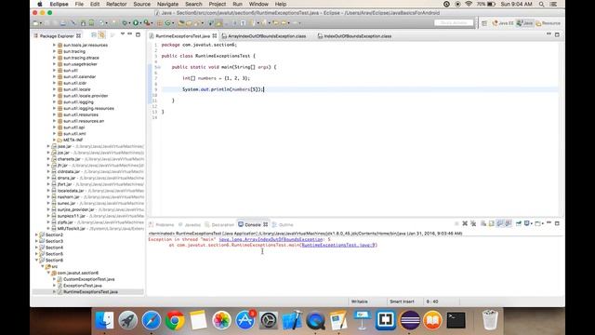Select charsets.jar in Package Explorer
Image resolution: width=595 pixels, height=335 pixels.
69,159
